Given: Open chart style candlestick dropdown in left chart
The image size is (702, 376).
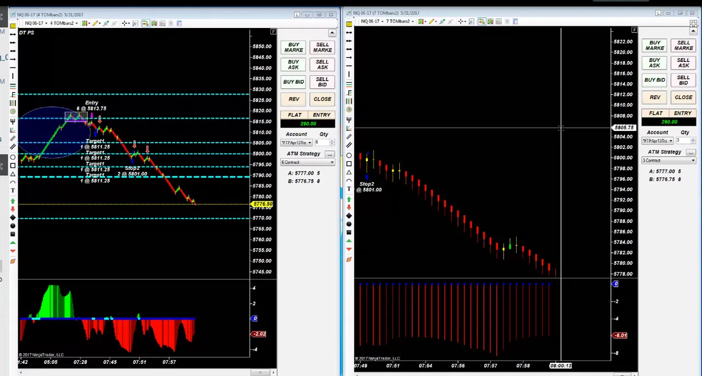Looking at the screenshot, I should click(85, 23).
